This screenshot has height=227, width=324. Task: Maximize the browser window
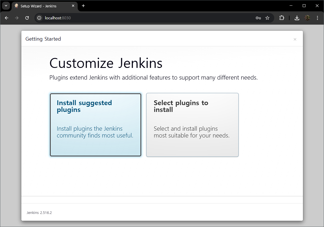click(304, 6)
